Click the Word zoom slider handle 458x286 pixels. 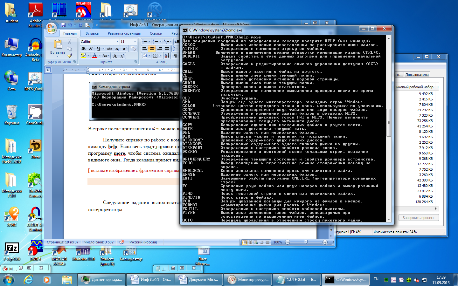(x=306, y=242)
